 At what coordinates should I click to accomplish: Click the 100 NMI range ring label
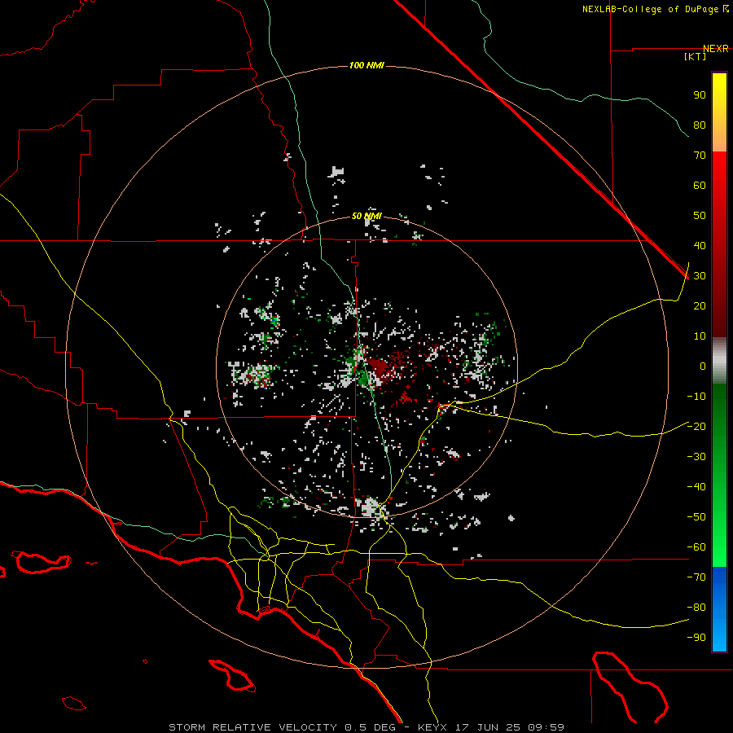tap(366, 65)
